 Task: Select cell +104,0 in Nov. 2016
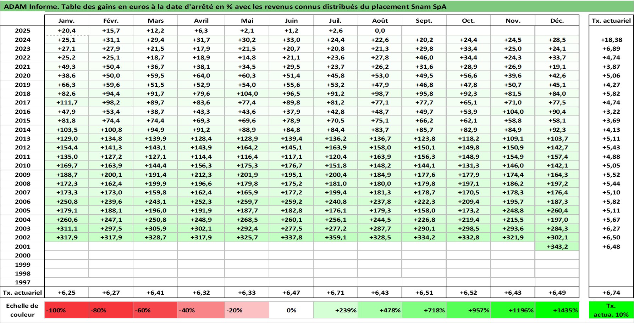coord(513,112)
